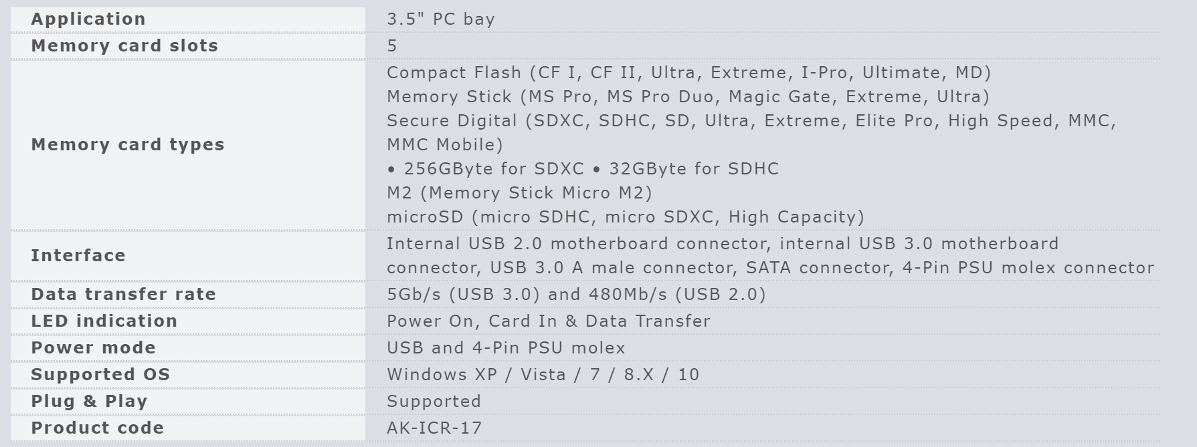Click the Product code label
Screen dimensions: 1197x447
(x=98, y=428)
